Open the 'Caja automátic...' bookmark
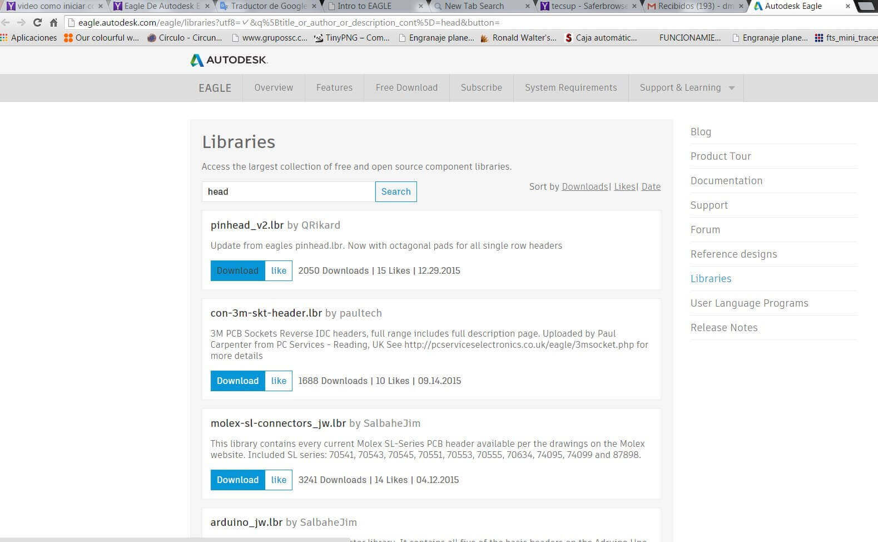Screen dimensions: 878x542 (x=601, y=38)
